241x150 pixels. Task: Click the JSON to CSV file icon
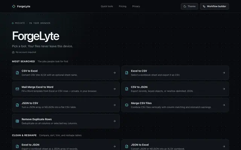[17, 105]
